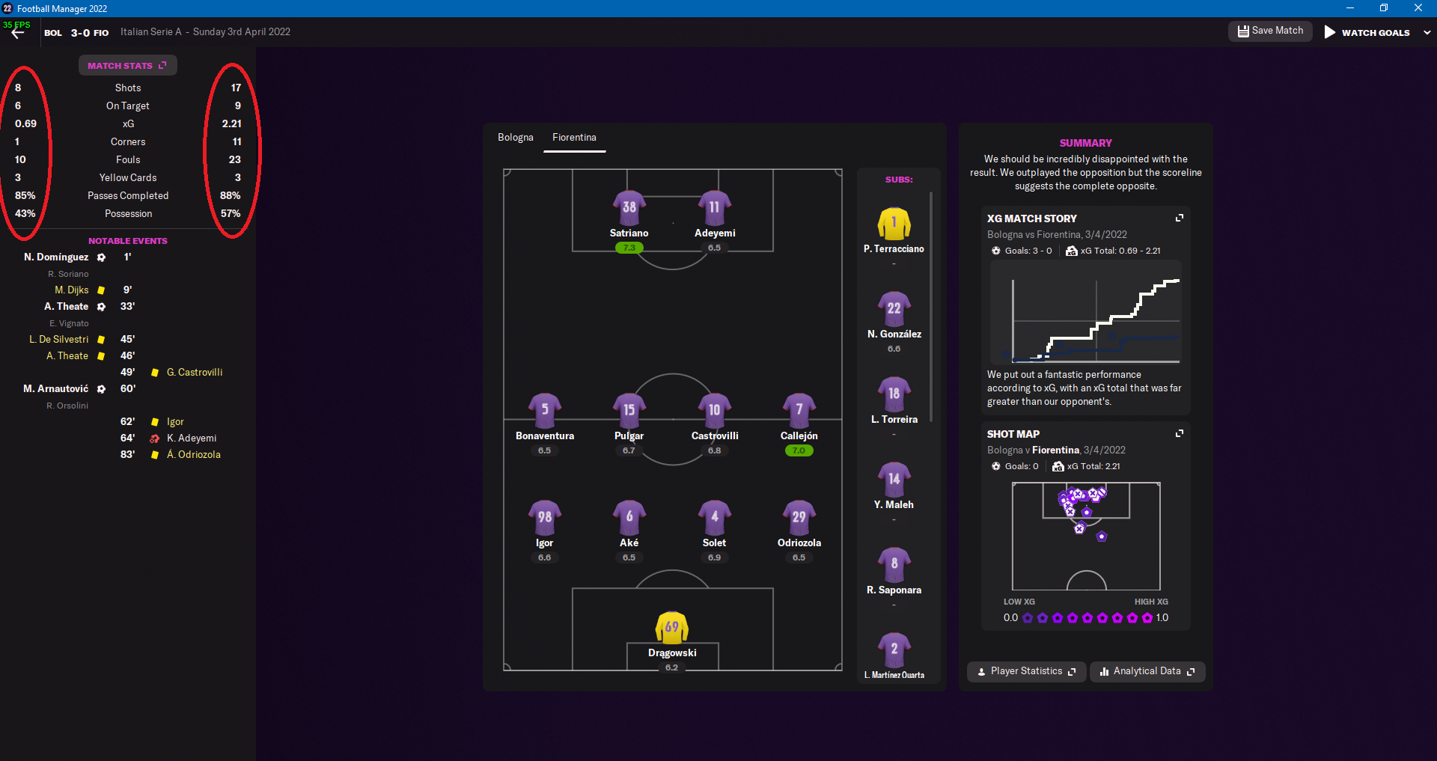Click the R. Soriano assist text
The image size is (1437, 761).
coord(68,274)
